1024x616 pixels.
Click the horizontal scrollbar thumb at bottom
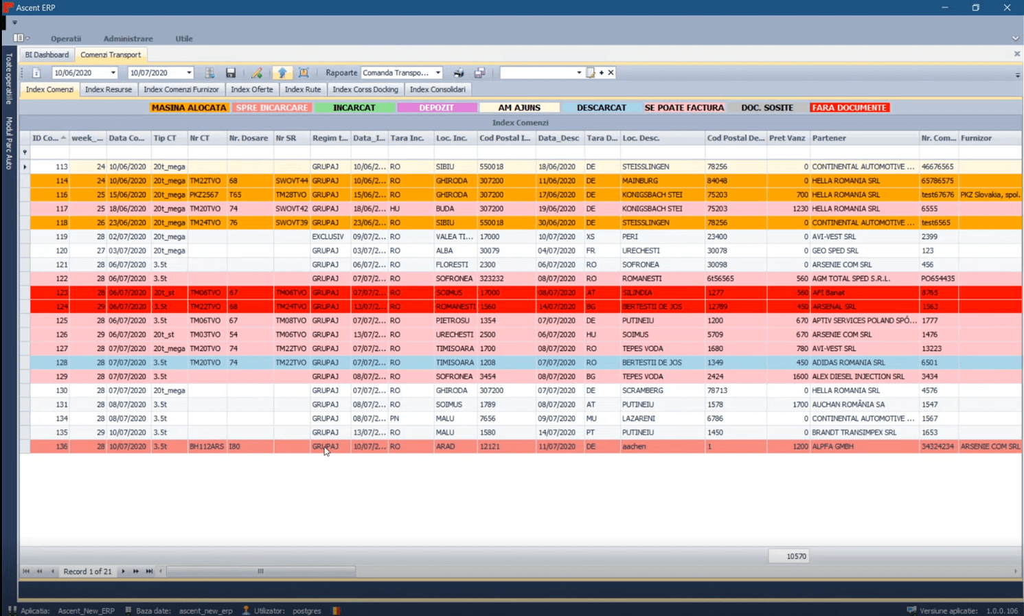point(261,571)
